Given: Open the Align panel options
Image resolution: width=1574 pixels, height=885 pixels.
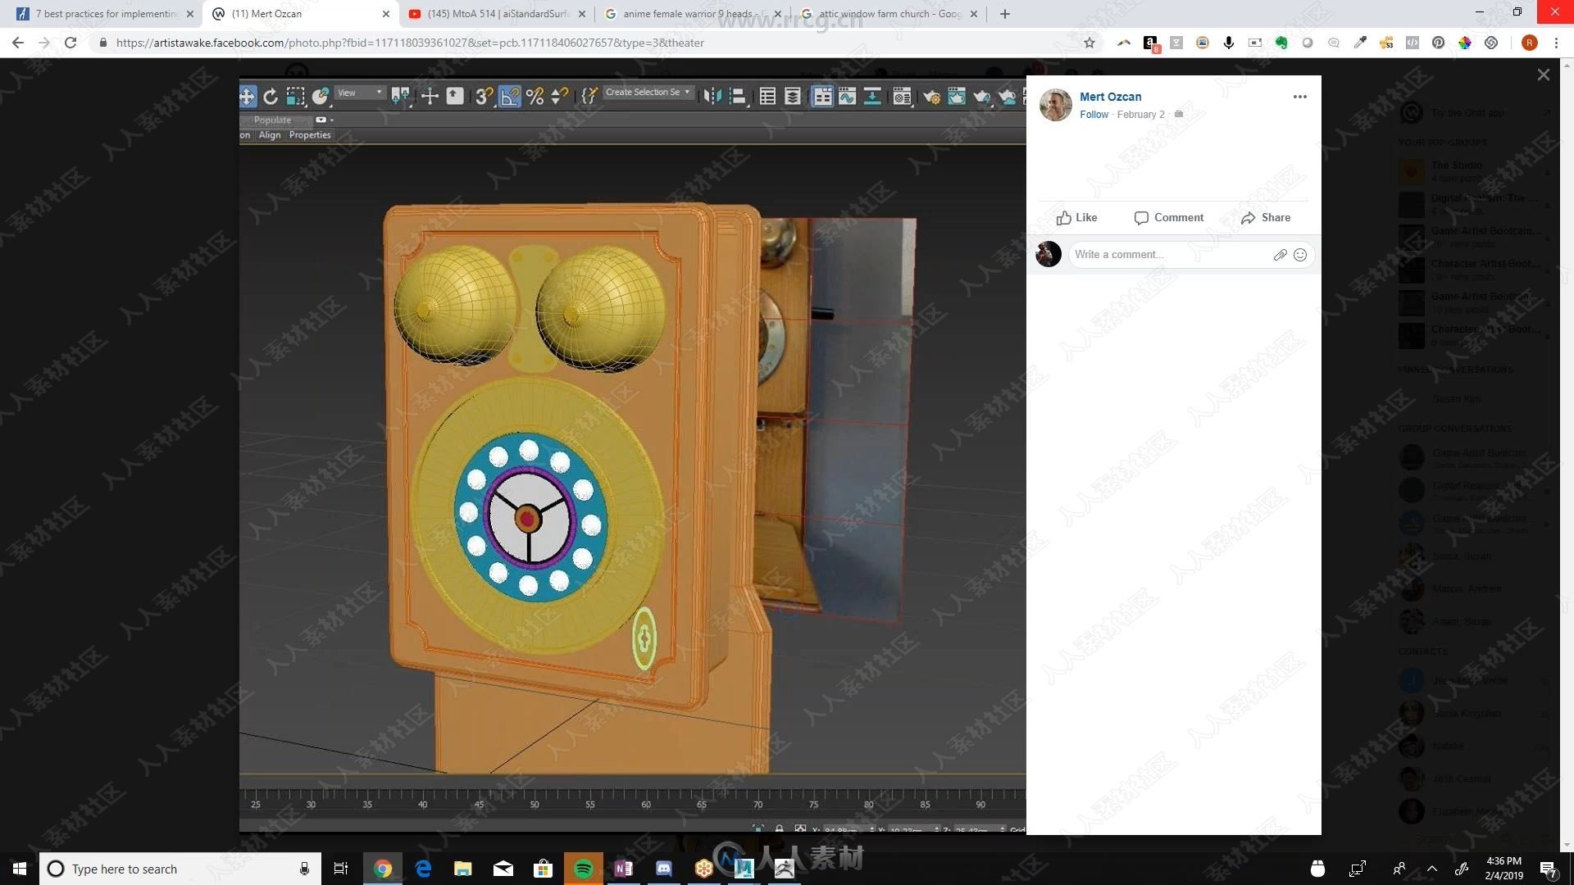Looking at the screenshot, I should coord(268,134).
